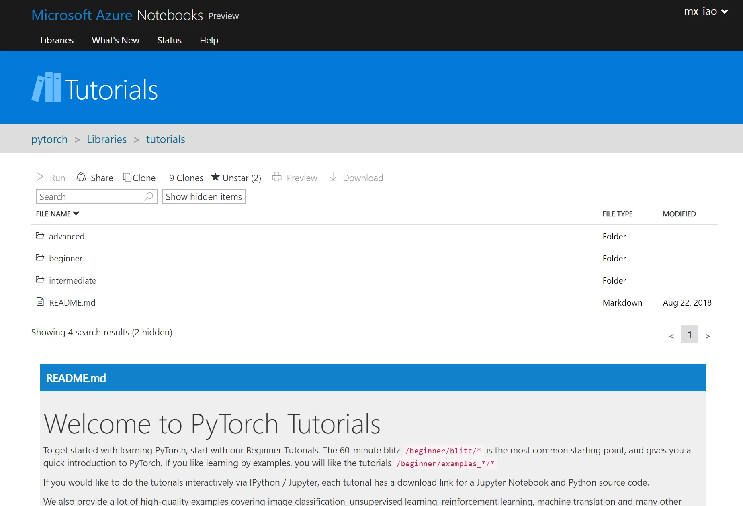
Task: Click the Unstar (2) button text
Action: (x=242, y=178)
